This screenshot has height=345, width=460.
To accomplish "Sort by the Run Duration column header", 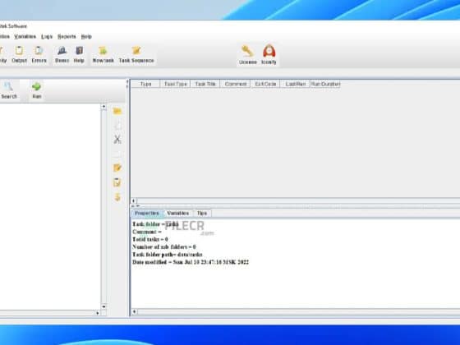I will tap(325, 84).
